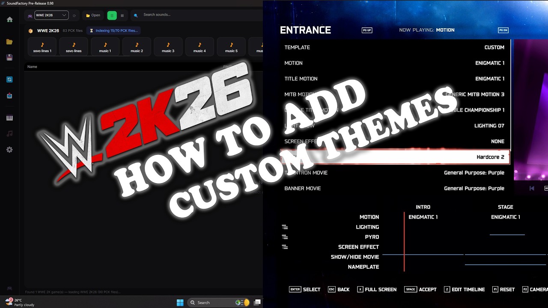Select the music 5 card
The width and height of the screenshot is (548, 308).
tap(231, 47)
